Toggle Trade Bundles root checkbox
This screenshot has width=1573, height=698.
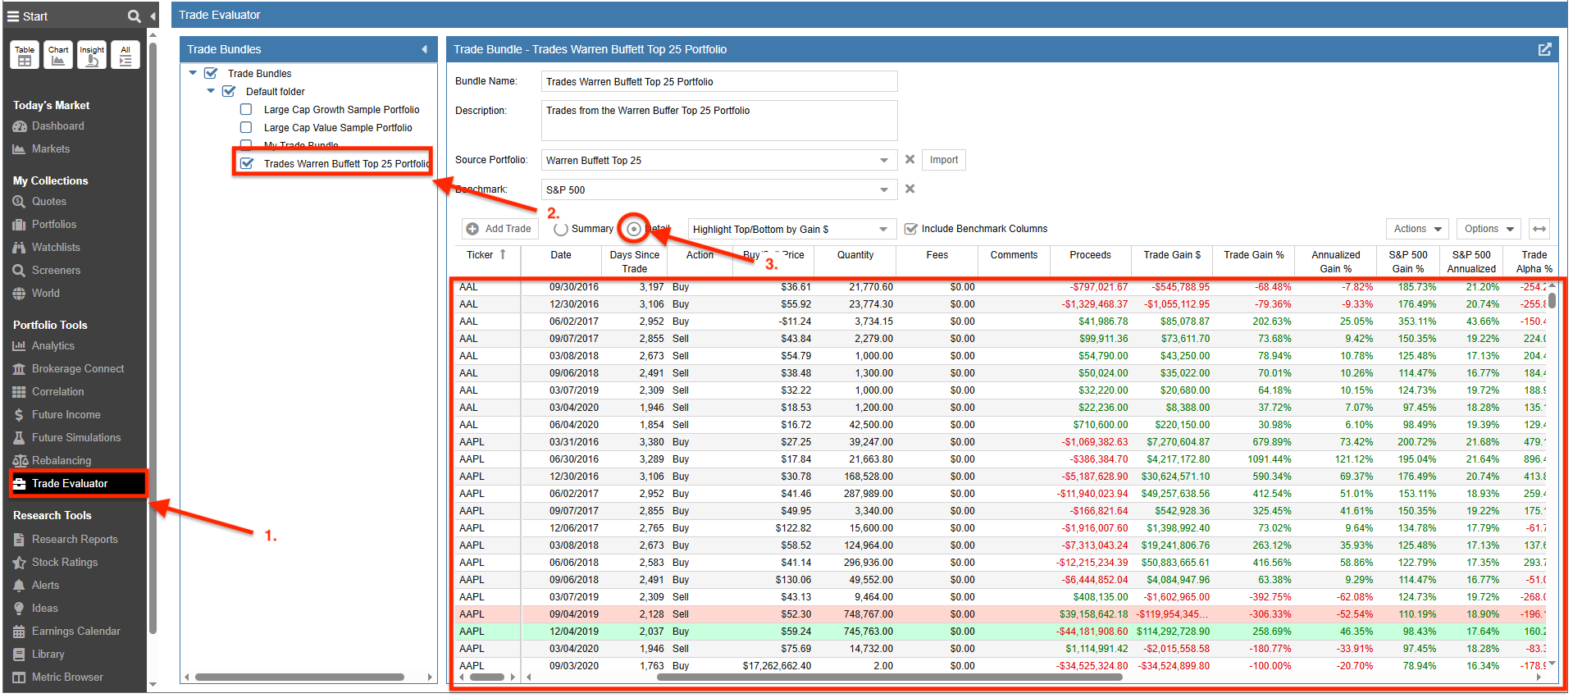coord(211,73)
